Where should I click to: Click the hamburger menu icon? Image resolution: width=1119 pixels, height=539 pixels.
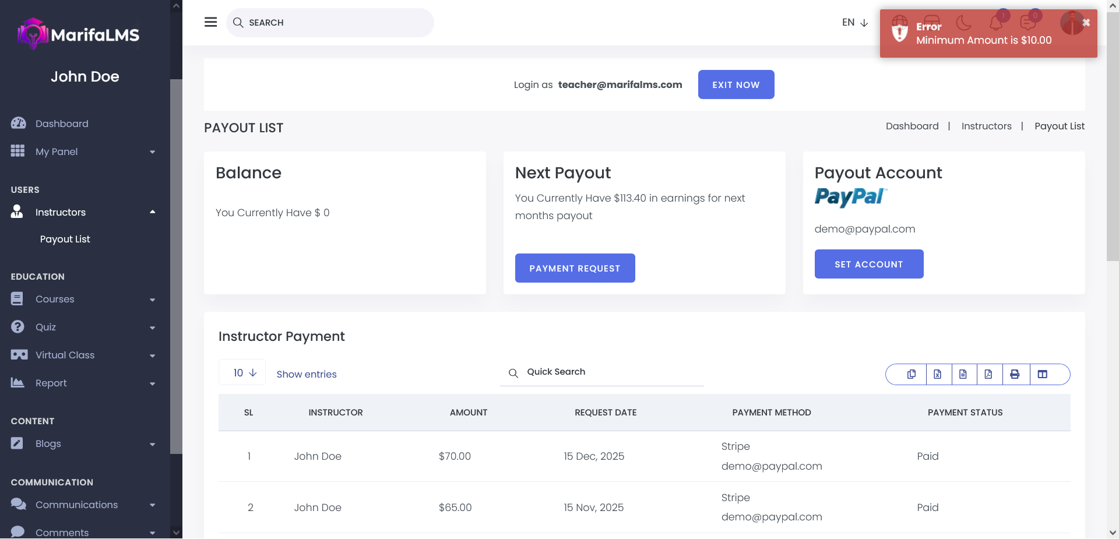[210, 22]
